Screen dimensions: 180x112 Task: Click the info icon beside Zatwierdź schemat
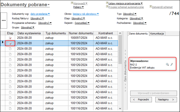(x=151, y=7)
